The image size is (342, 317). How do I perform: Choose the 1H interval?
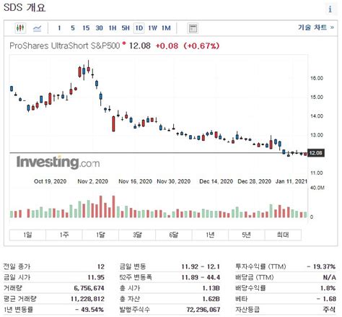[x=113, y=28]
